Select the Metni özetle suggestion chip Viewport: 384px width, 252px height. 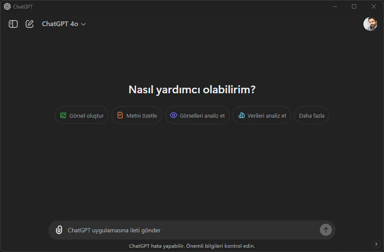click(137, 115)
